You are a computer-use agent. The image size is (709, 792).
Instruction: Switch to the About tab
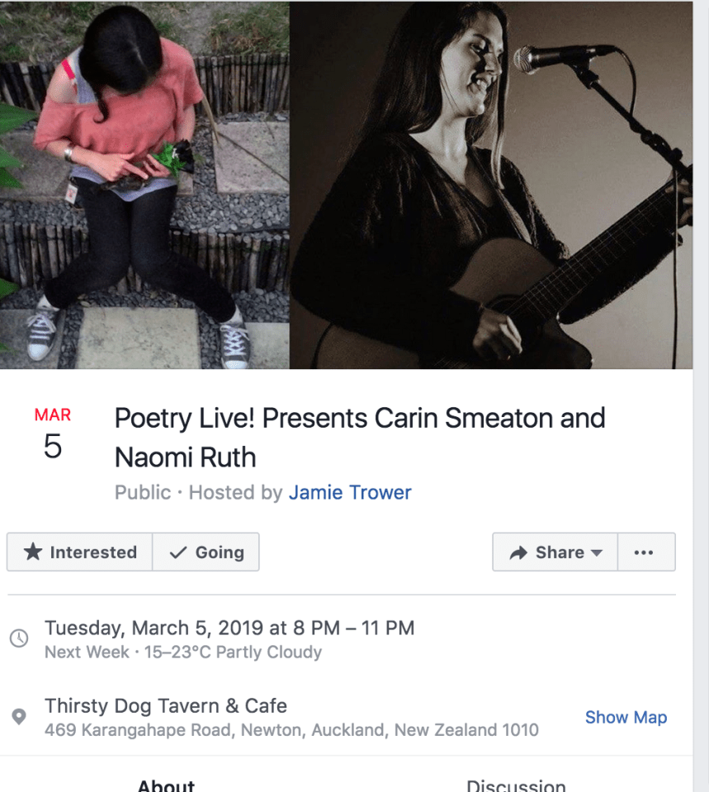166,785
